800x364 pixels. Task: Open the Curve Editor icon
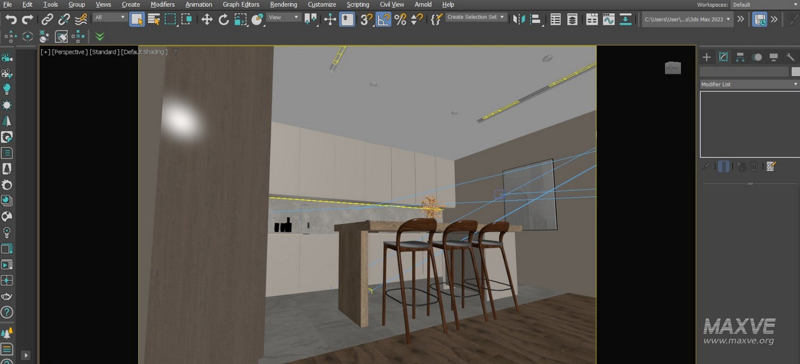(608, 19)
